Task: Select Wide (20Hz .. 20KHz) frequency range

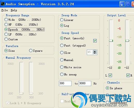Action: pyautogui.click(x=23, y=20)
